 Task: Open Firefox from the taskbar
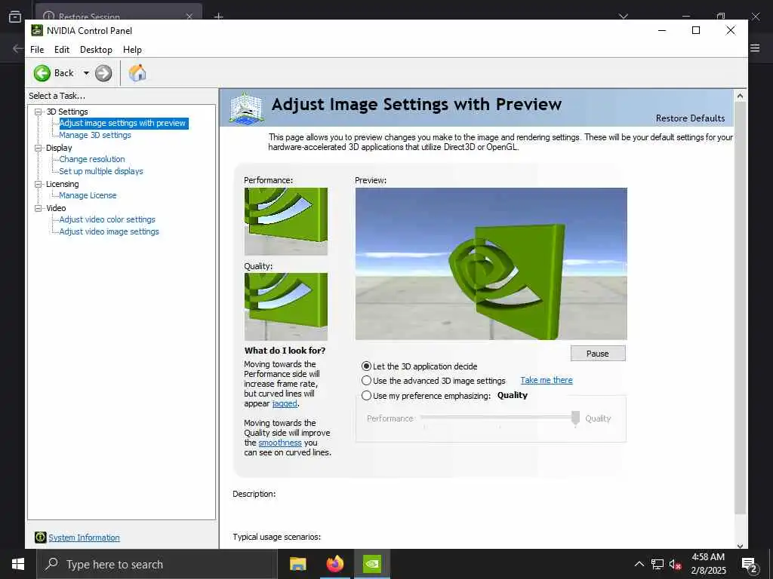[x=335, y=564]
